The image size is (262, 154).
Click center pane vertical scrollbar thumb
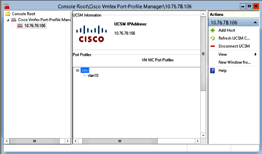pyautogui.click(x=203, y=54)
